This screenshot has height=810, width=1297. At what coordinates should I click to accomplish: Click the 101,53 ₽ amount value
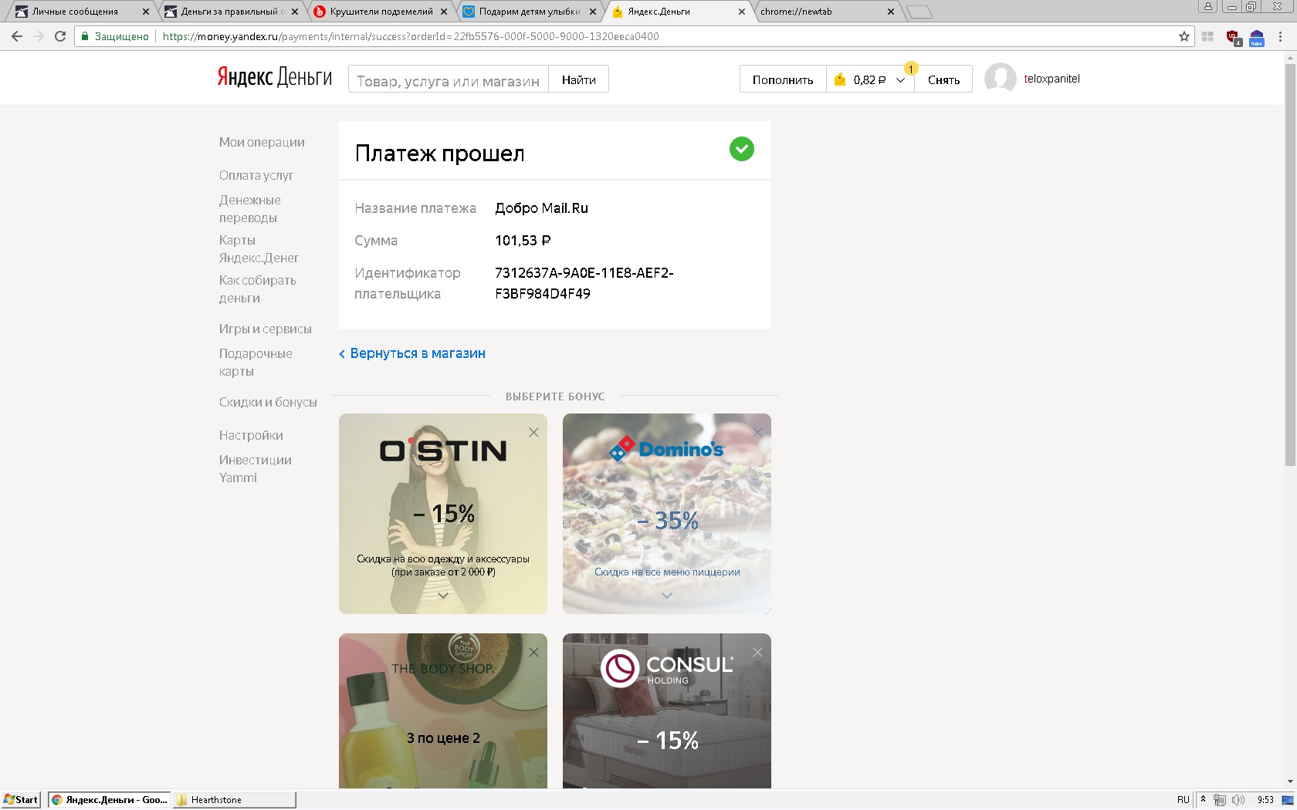coord(523,241)
